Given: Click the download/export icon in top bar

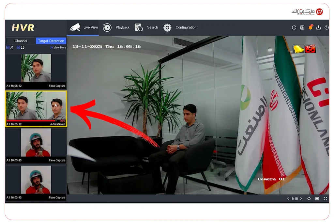Looking at the screenshot, I should pyautogui.click(x=319, y=27).
